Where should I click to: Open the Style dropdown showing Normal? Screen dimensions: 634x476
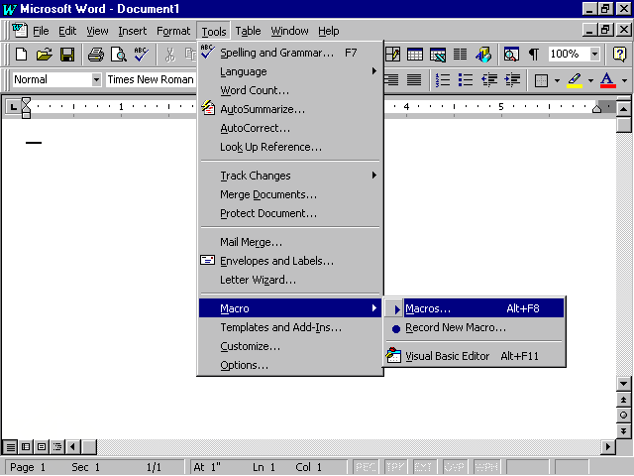[96, 79]
